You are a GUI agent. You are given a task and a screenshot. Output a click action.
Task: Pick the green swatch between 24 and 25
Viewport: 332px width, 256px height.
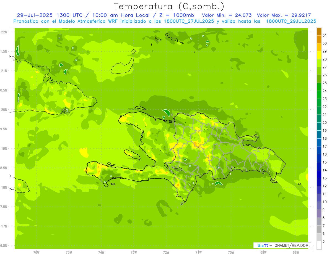tap(319, 87)
